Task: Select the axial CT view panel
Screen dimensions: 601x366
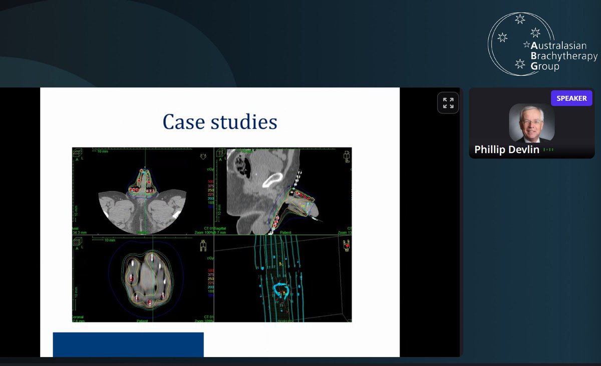Action: (143, 191)
